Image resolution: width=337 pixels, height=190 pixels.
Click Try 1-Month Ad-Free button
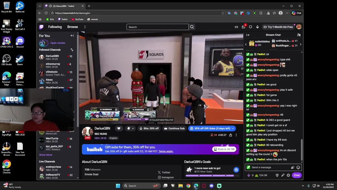click(278, 27)
